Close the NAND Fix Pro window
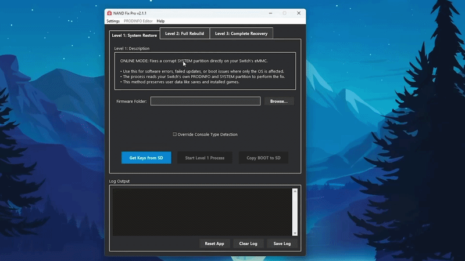Image resolution: width=465 pixels, height=261 pixels. point(299,13)
